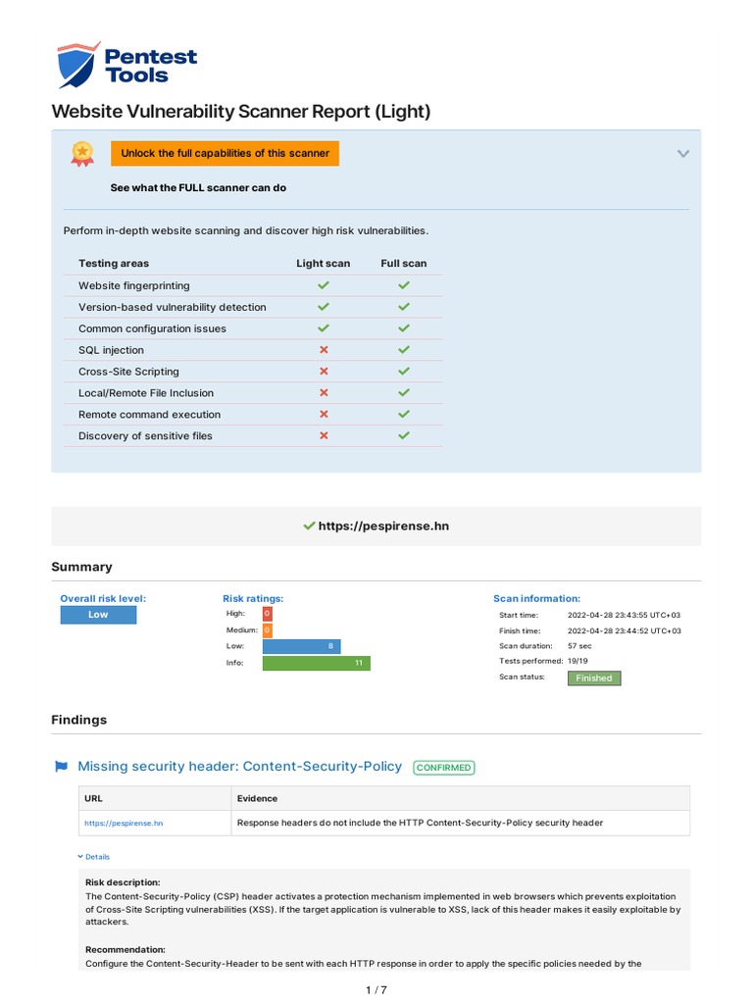
Task: Click Light scan red X for SQL injection
Action: tap(324, 350)
